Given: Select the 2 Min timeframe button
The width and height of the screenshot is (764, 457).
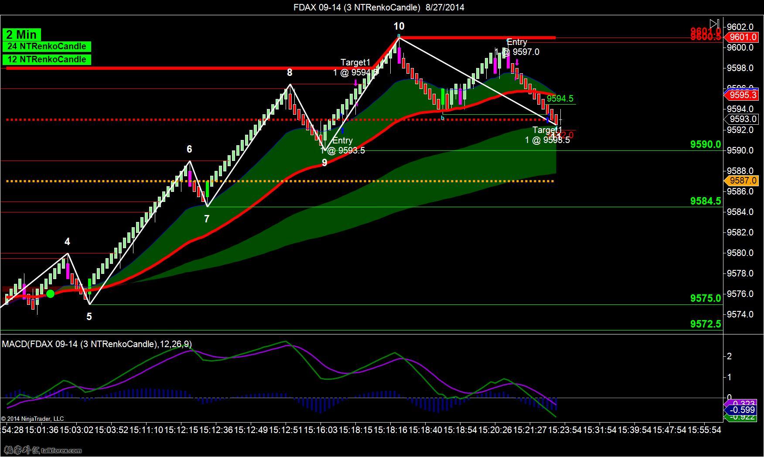Looking at the screenshot, I should tap(21, 34).
